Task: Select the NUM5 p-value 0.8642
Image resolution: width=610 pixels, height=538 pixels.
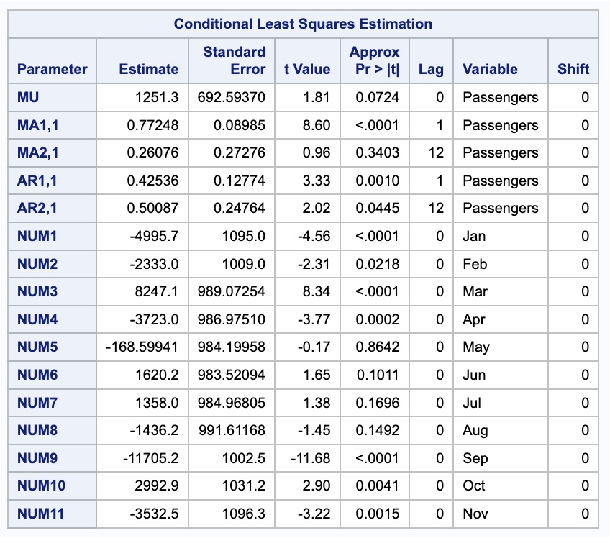Action: 378,347
